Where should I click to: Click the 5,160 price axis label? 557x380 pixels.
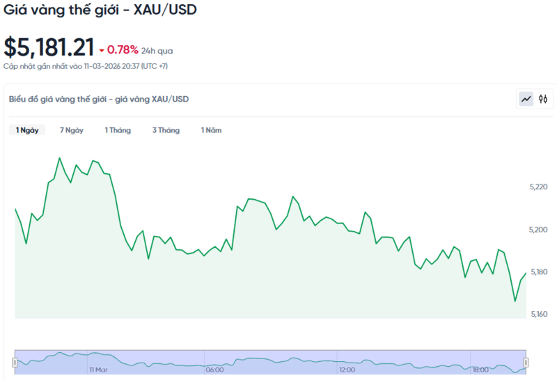click(540, 315)
